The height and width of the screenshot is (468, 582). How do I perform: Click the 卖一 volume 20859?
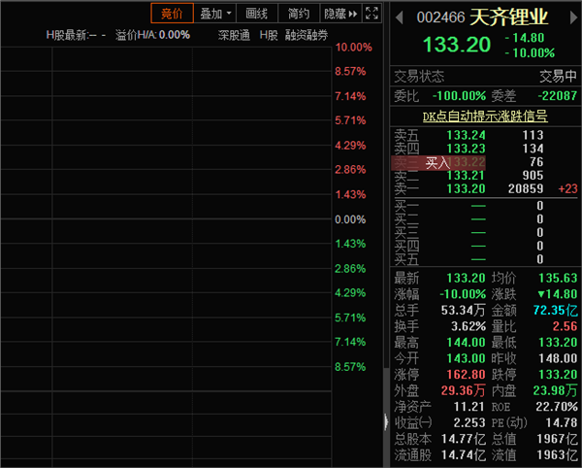[x=525, y=188]
